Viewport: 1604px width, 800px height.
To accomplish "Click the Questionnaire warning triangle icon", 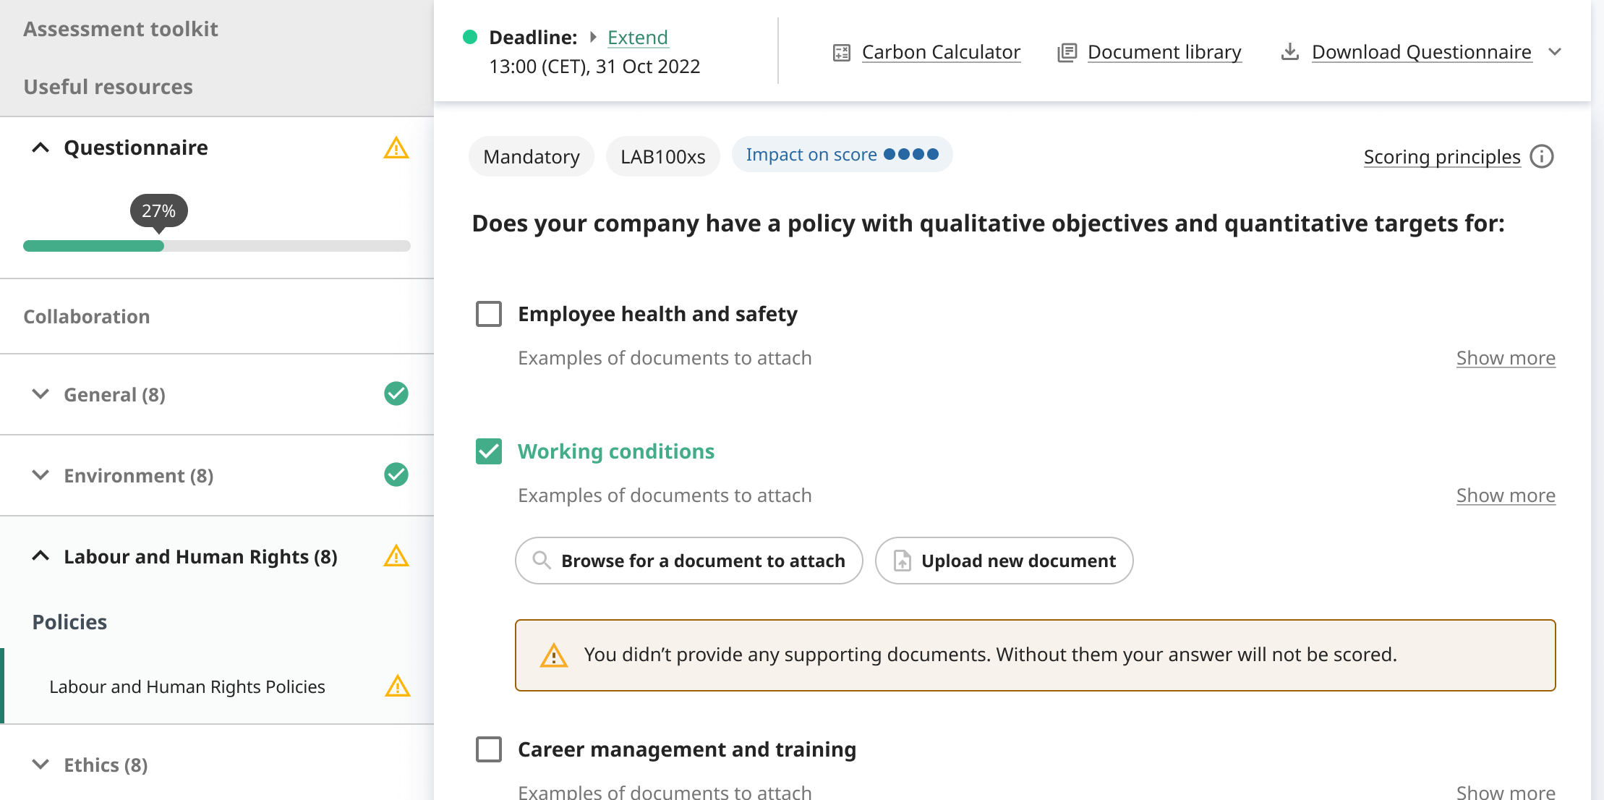I will 396,148.
